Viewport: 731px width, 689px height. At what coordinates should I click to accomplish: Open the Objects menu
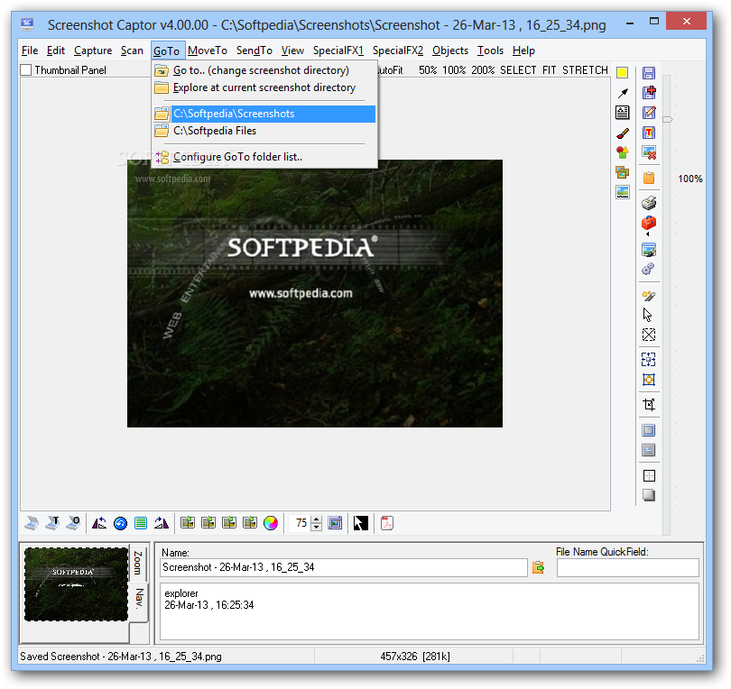(x=450, y=51)
